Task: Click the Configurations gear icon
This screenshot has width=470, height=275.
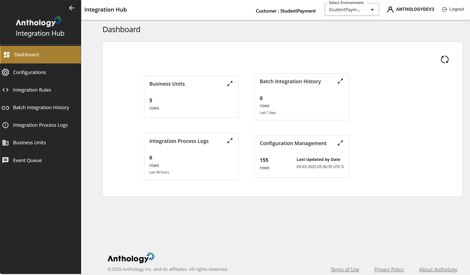Action: 5,72
